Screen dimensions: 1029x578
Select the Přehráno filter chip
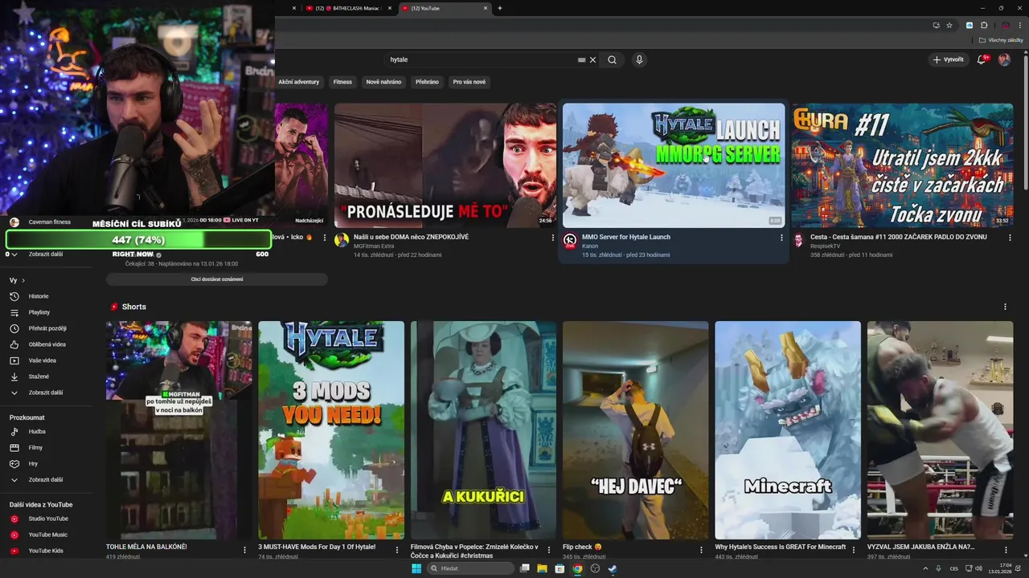tap(427, 82)
